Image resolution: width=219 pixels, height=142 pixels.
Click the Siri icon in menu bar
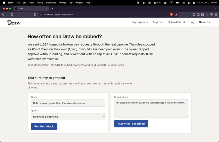point(194,3)
